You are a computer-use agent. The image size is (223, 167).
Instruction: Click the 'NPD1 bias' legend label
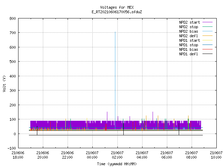189,49
